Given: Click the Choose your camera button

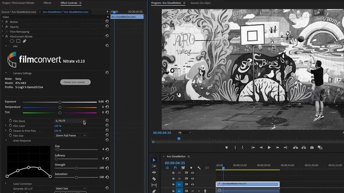Looking at the screenshot, I should coord(75,82).
